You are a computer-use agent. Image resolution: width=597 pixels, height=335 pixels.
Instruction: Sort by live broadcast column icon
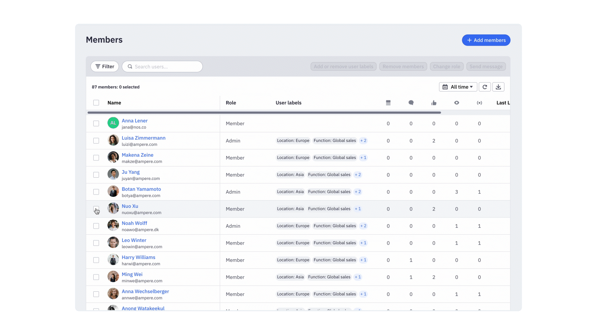tap(479, 103)
